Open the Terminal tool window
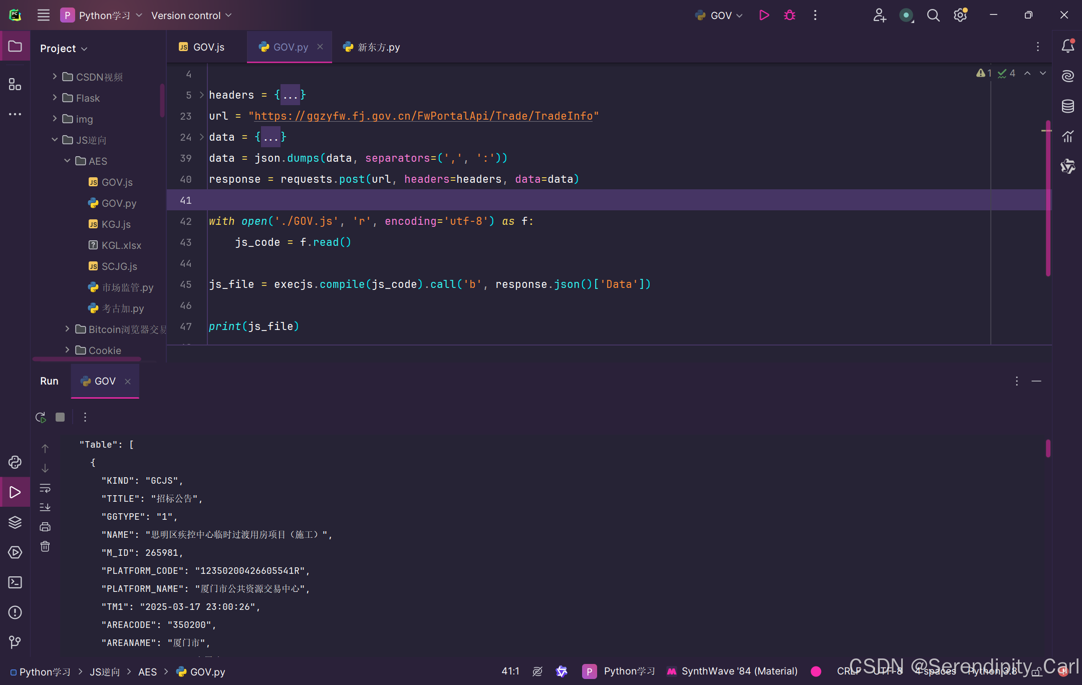 pos(15,582)
